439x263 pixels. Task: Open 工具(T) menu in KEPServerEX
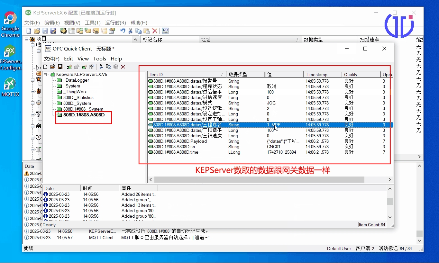pos(93,23)
